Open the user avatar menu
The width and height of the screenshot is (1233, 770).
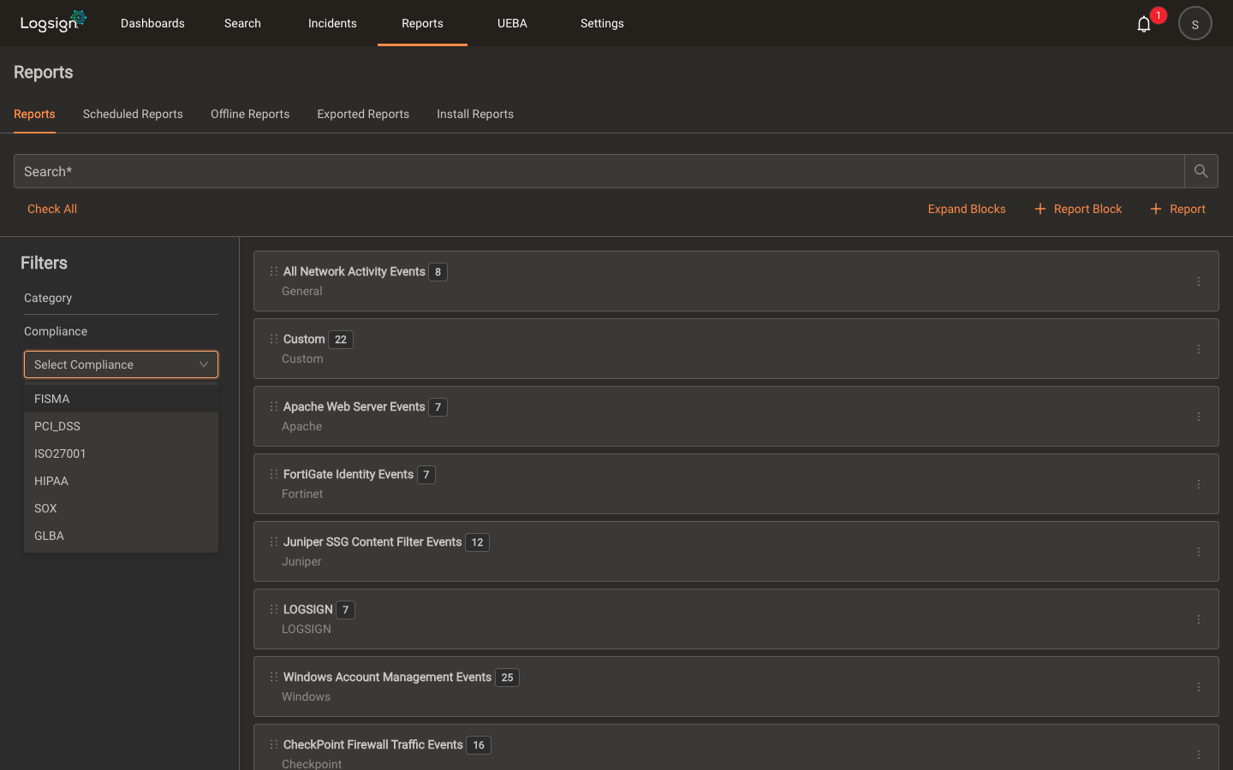point(1194,23)
